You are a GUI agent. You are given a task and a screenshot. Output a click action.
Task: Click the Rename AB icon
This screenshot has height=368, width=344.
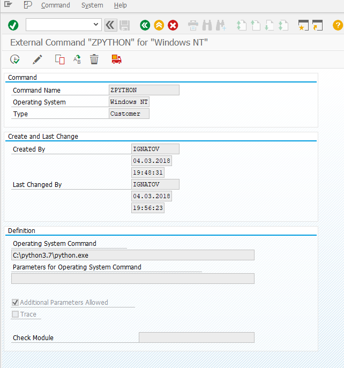coord(77,59)
